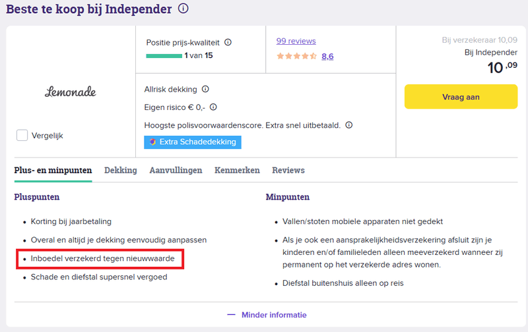Click the green price-quality position bar
Screen dimensions: 528x332
click(x=164, y=56)
